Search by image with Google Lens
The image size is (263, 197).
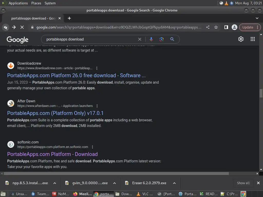[161, 39]
